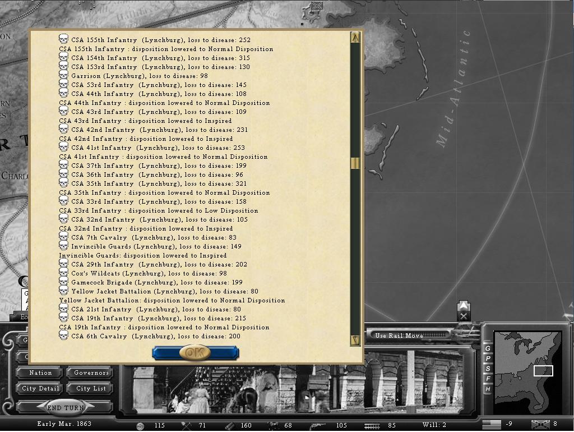Click skull icon beside CSA 6th Cavalry loss
This screenshot has width=574, height=432.
(x=63, y=336)
